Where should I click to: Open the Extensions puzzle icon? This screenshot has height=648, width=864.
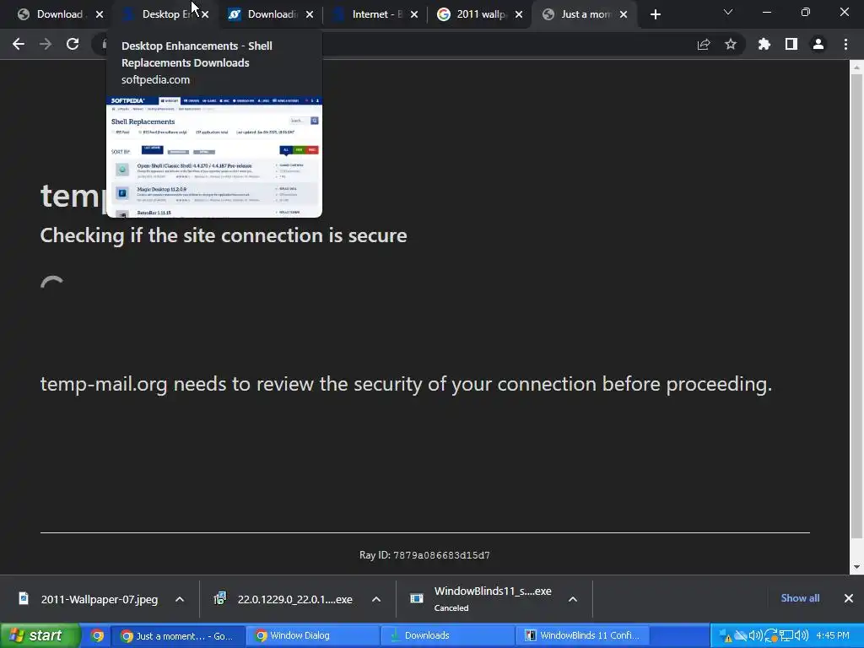point(764,44)
